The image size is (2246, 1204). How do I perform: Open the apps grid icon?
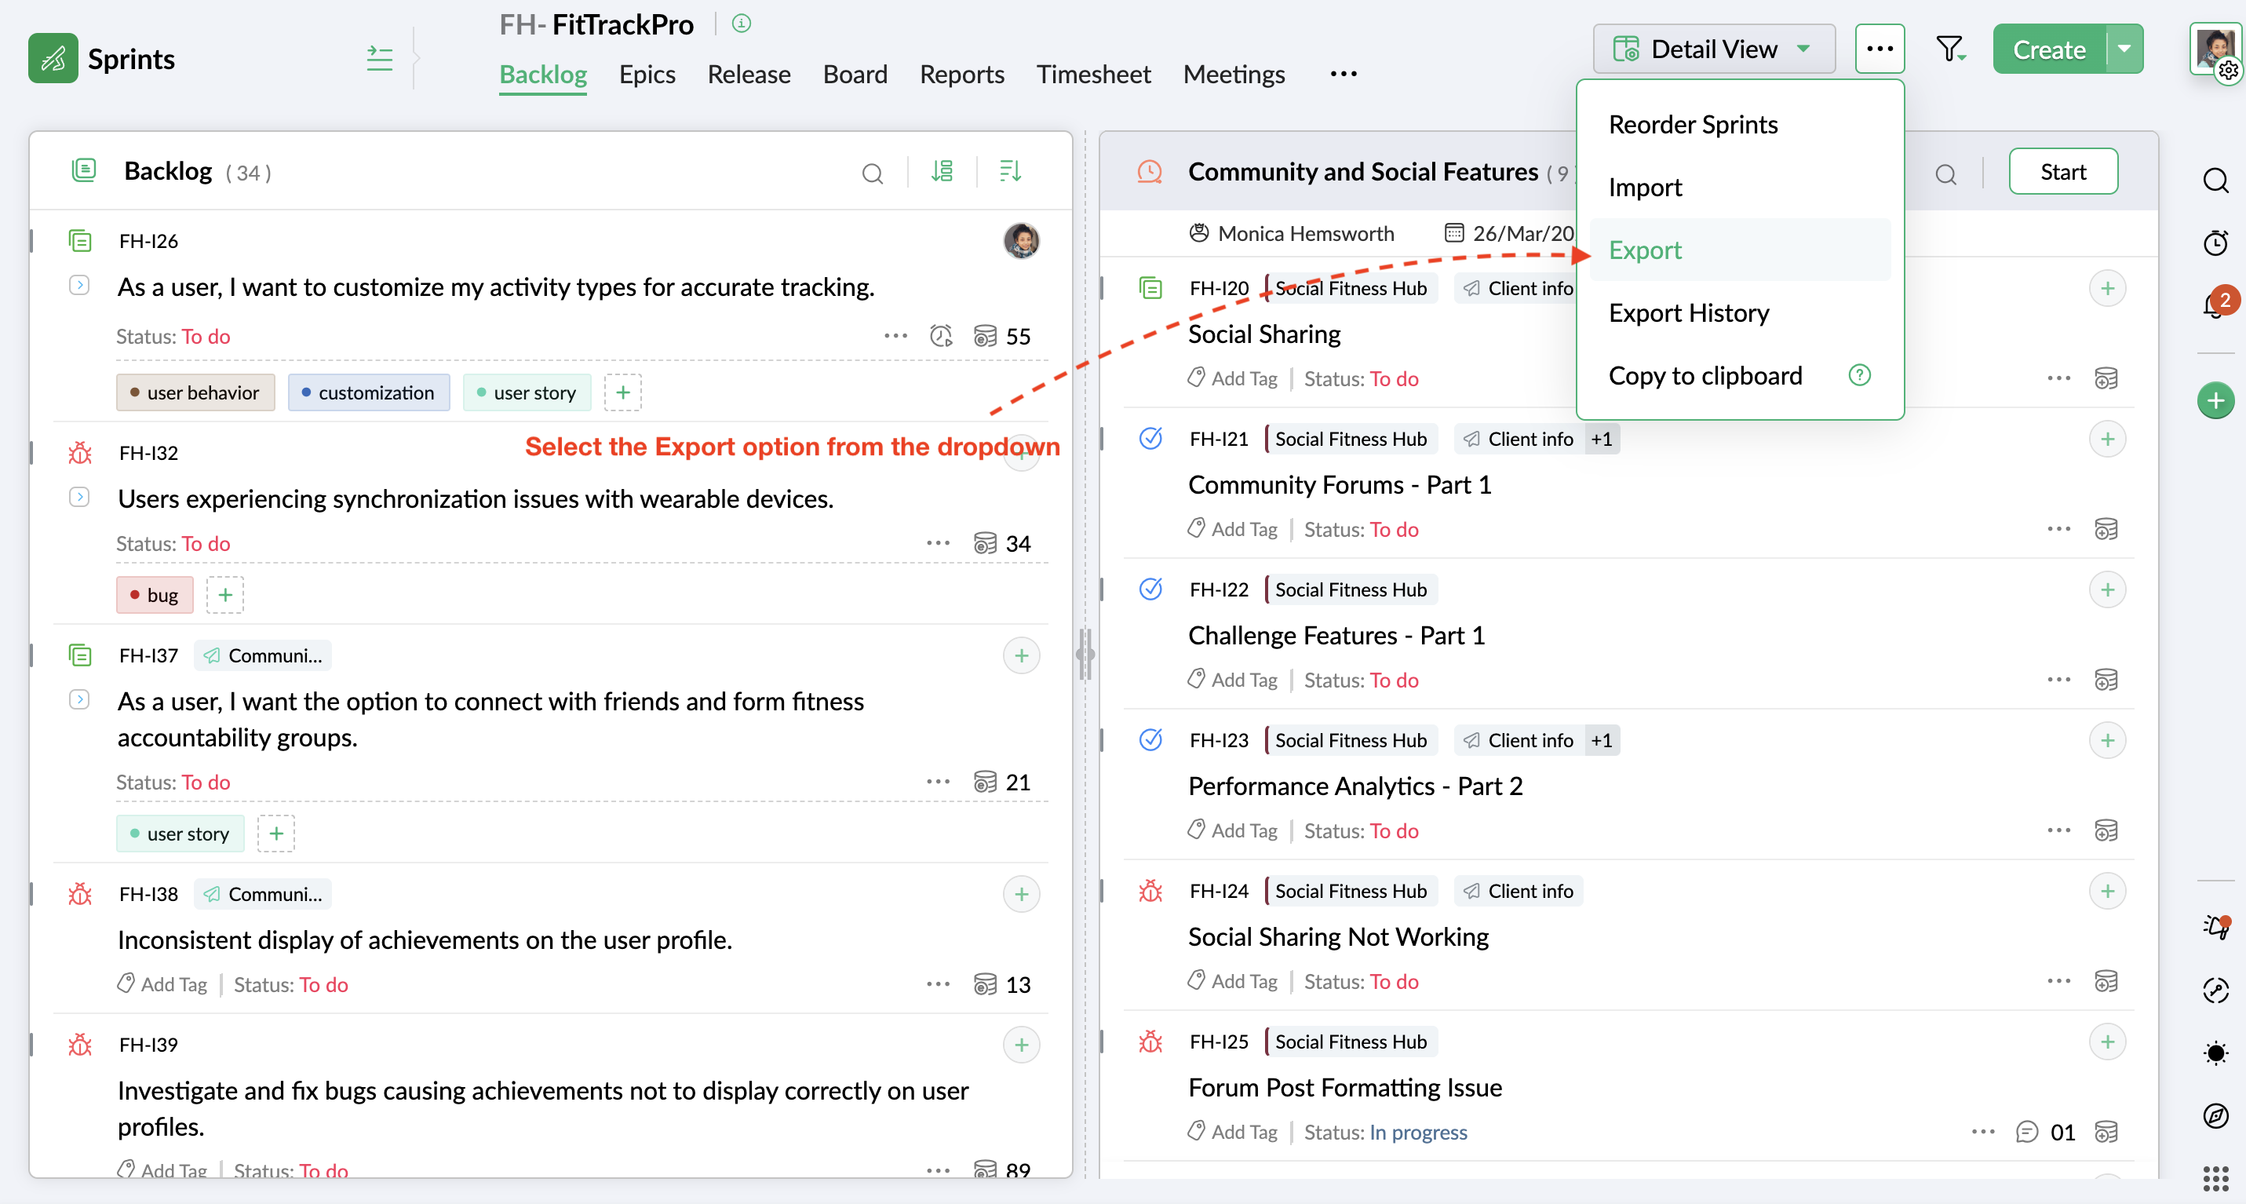(2215, 1179)
